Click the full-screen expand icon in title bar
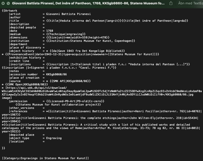Viewport: 203px width, 161px height. click(8, 3)
